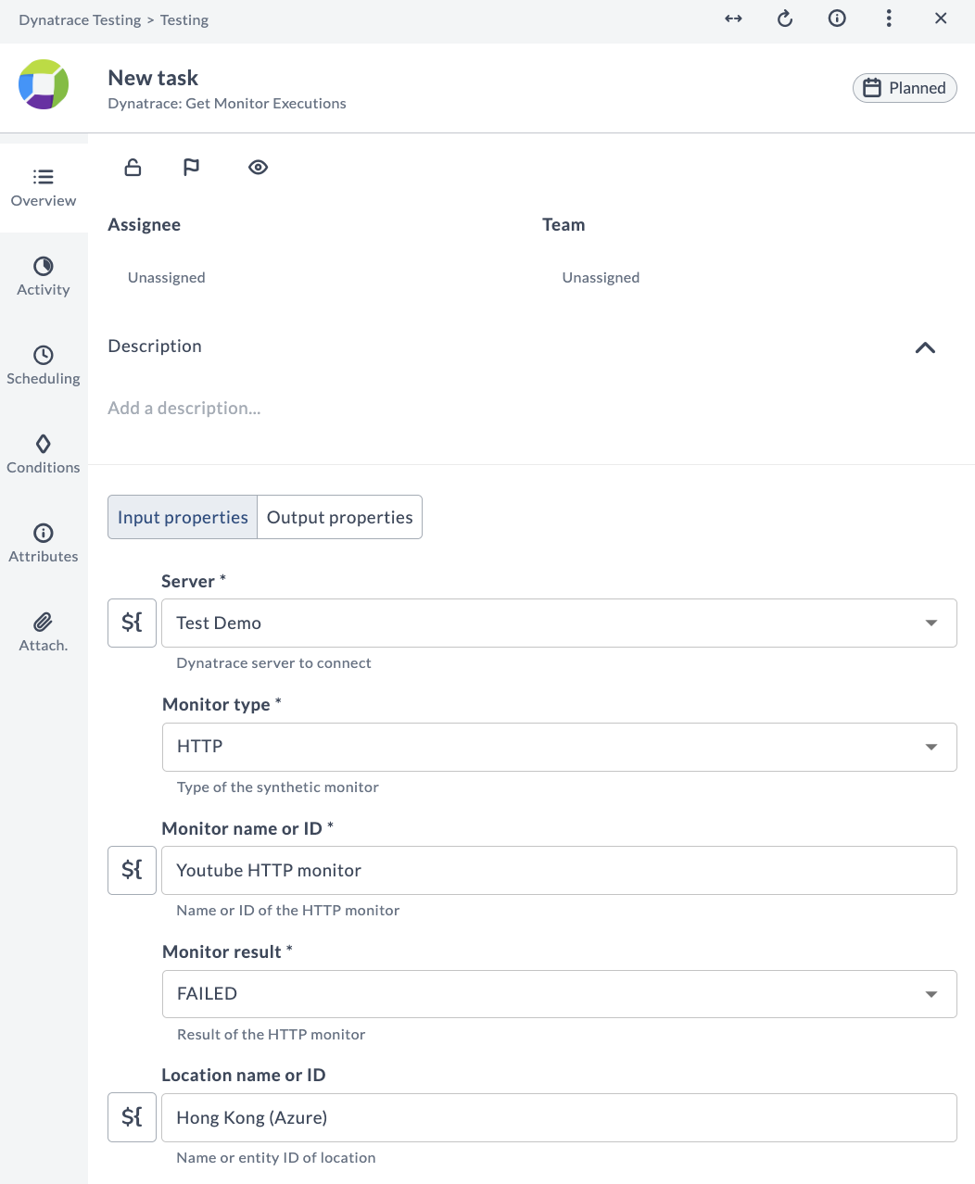Open the info circle icon in header
This screenshot has height=1184, width=975.
coord(837,19)
